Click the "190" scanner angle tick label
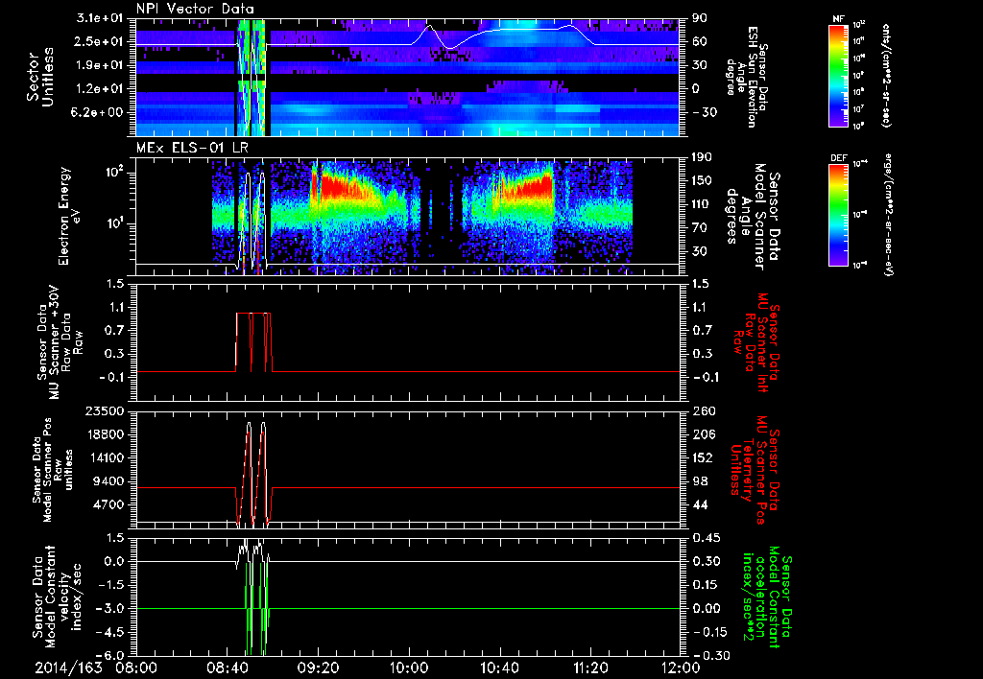Image resolution: width=983 pixels, height=679 pixels. tap(704, 157)
